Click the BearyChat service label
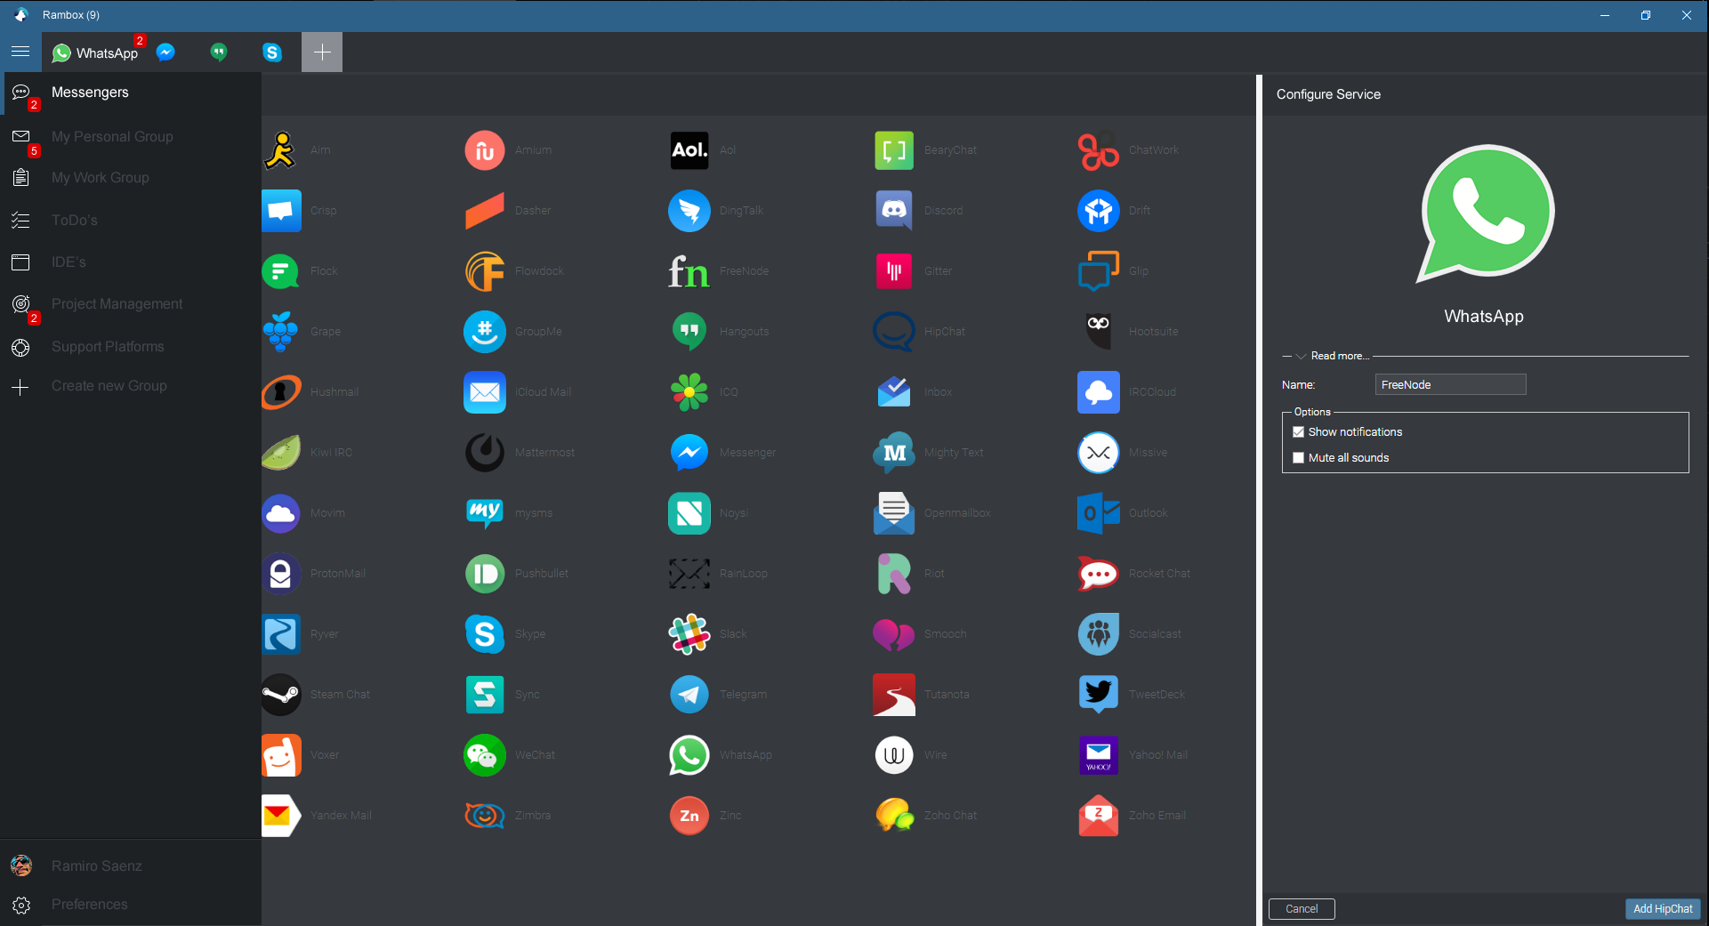 [950, 150]
